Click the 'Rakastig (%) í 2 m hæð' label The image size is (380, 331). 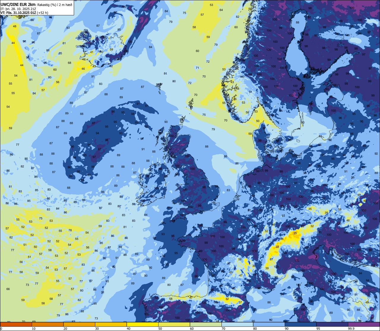pyautogui.click(x=55, y=5)
